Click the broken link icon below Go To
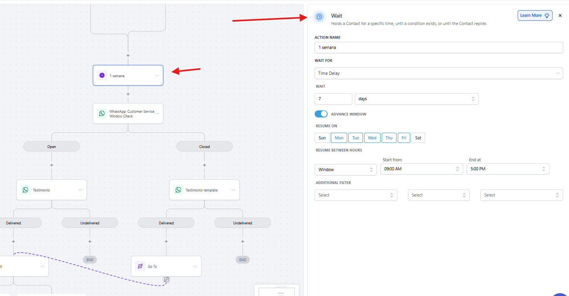Screen dimensions: 569x296 tap(167, 280)
